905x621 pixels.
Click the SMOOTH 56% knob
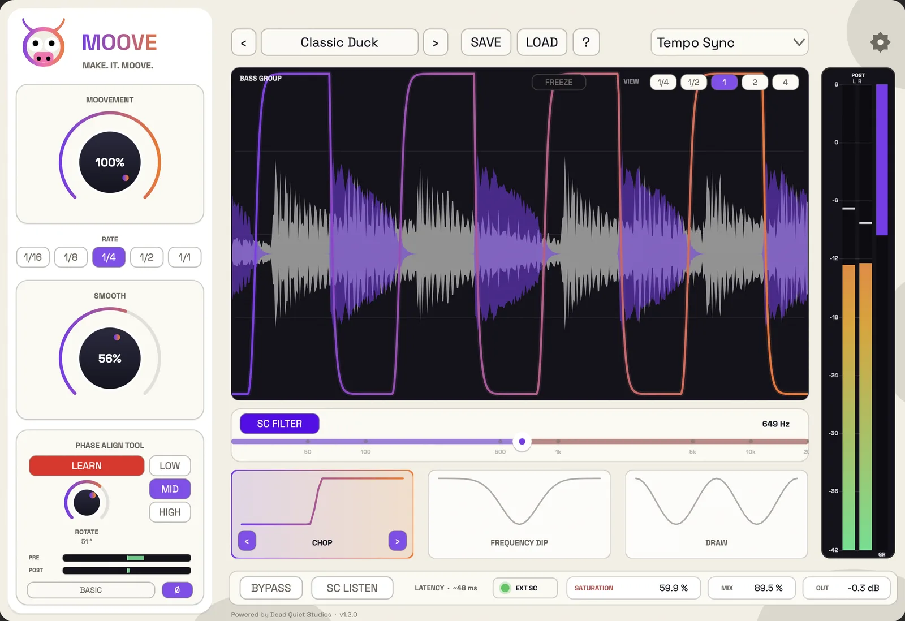(x=110, y=358)
